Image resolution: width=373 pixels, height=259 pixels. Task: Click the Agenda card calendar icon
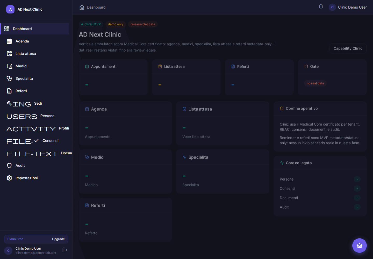87,109
